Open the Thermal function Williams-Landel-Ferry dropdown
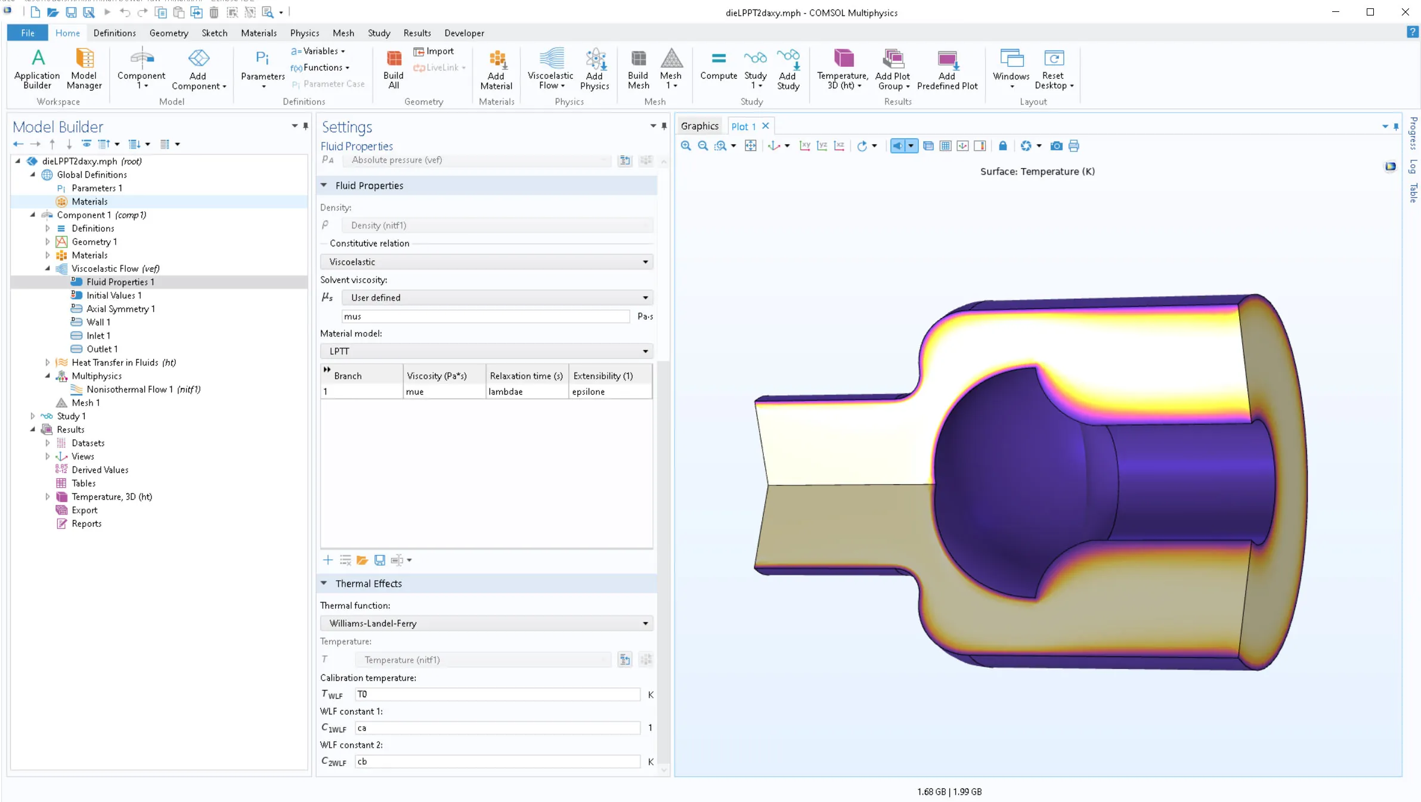The image size is (1421, 802). [x=486, y=623]
